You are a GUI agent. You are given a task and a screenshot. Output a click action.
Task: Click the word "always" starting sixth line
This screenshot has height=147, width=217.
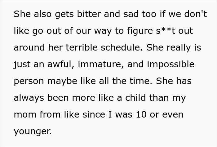click(x=29, y=98)
